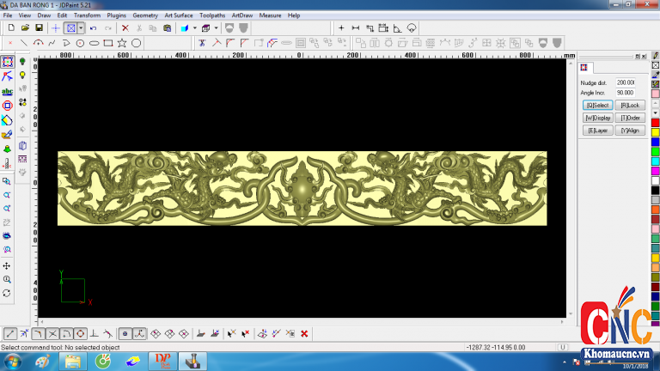Click the red X delete icon
The image size is (660, 371).
pyautogui.click(x=125, y=27)
